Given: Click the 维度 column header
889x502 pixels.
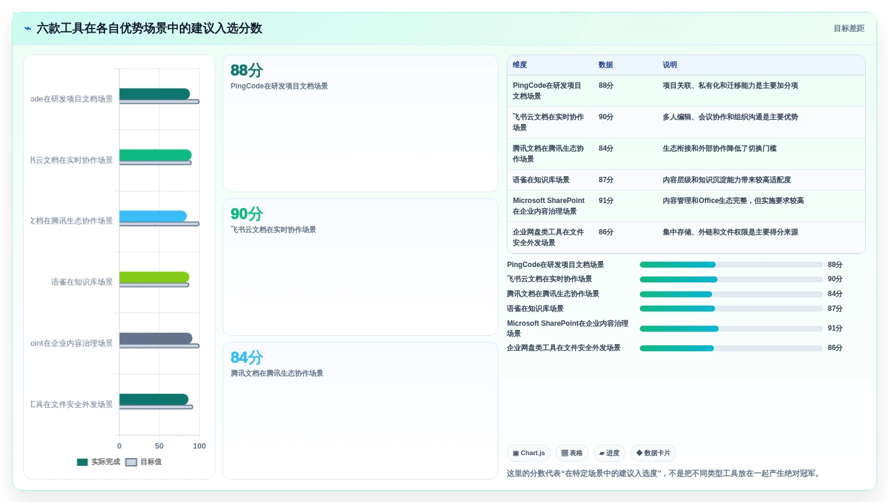Looking at the screenshot, I should (x=520, y=65).
